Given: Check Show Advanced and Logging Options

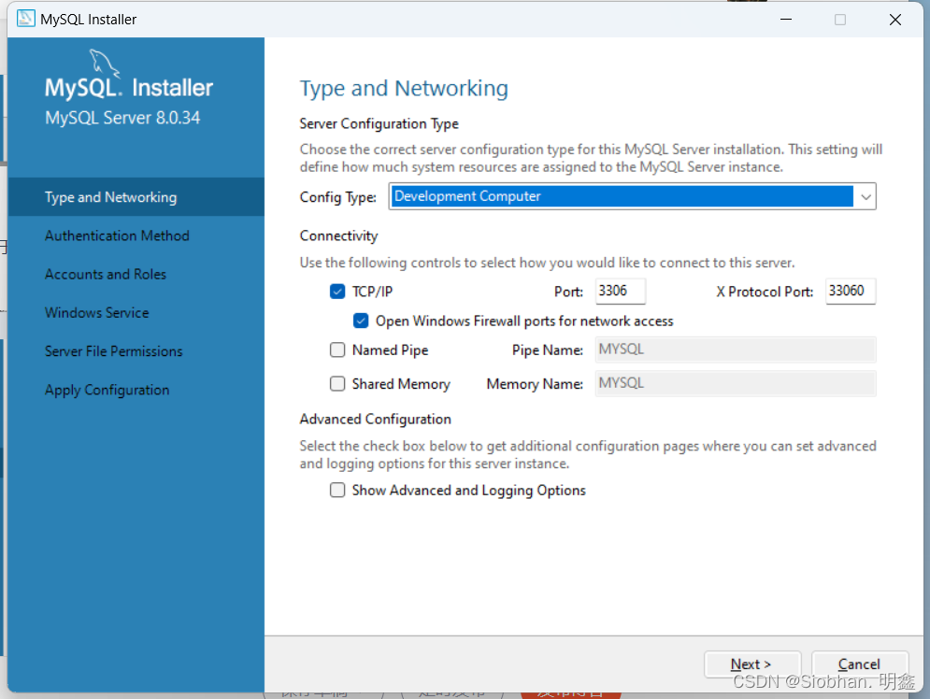Looking at the screenshot, I should pyautogui.click(x=337, y=490).
